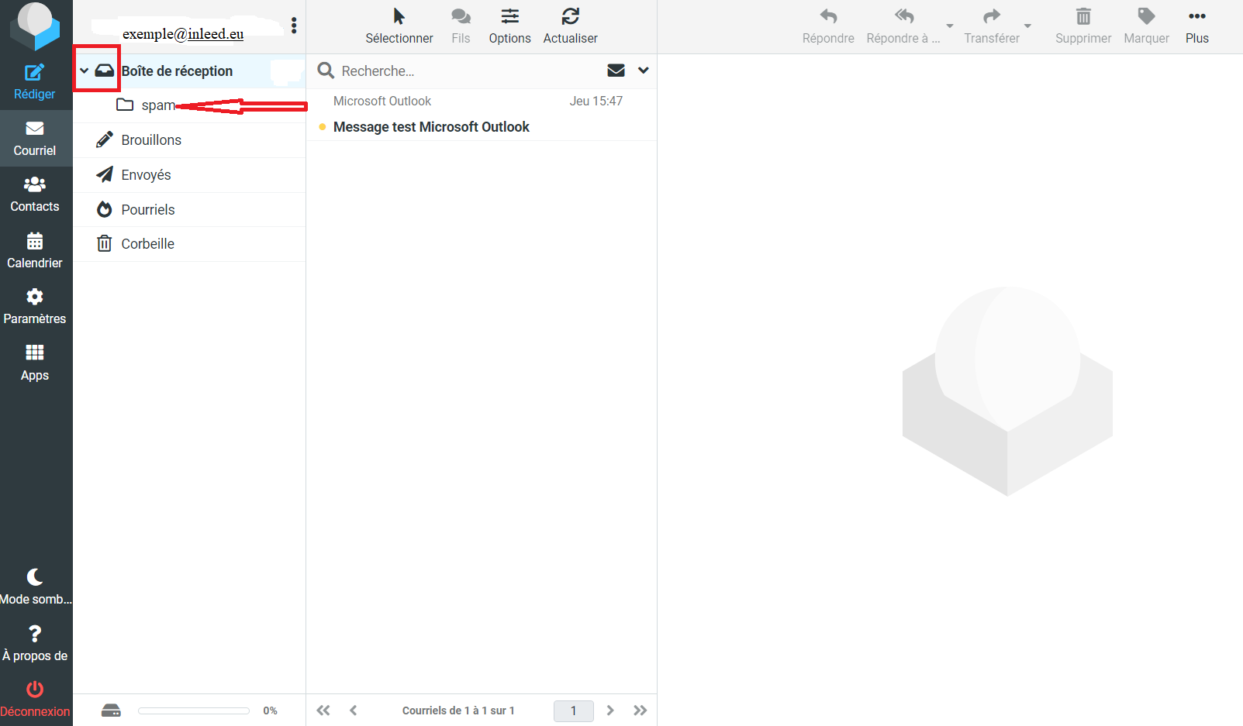The height and width of the screenshot is (726, 1243).
Task: Toggle the unread envelope filter
Action: 616,71
